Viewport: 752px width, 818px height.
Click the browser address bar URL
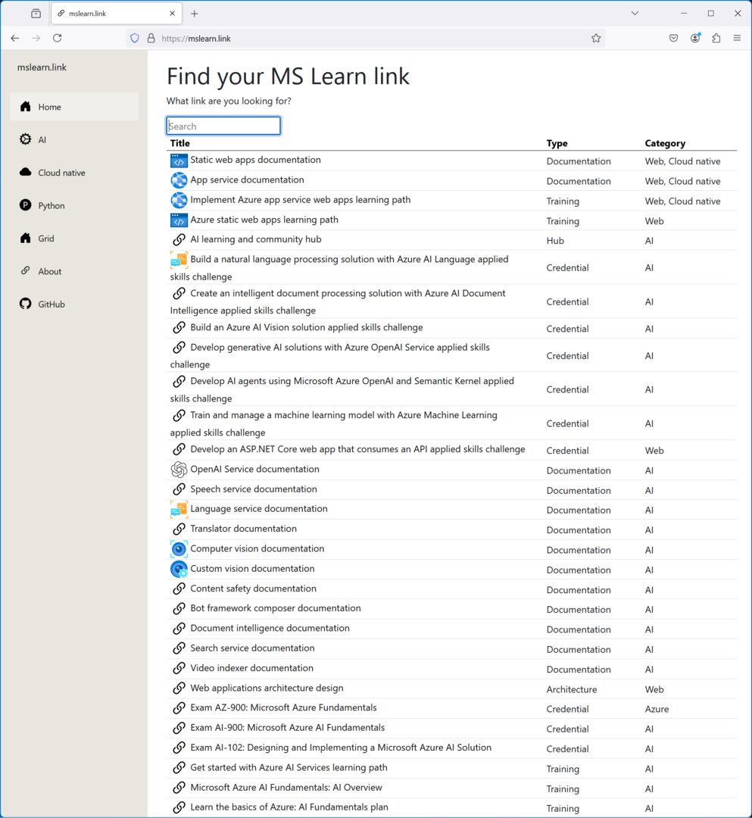click(x=196, y=38)
